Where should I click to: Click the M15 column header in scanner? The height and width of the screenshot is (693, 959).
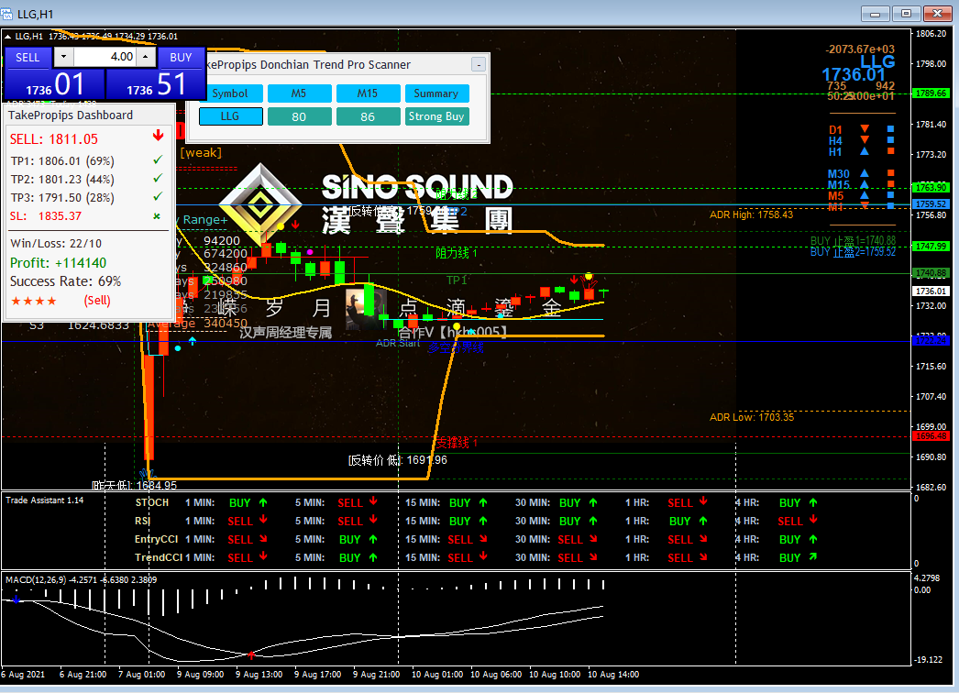click(368, 93)
